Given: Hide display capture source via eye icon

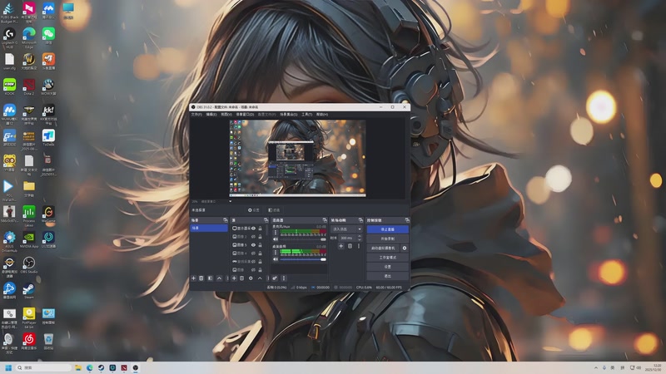Looking at the screenshot, I should pos(254,229).
